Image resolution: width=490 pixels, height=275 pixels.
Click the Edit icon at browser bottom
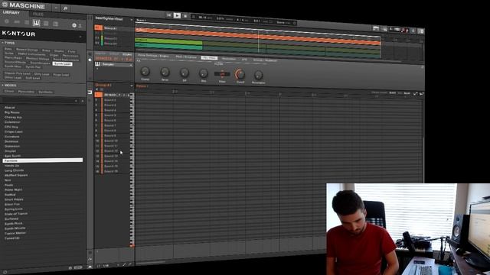[x=78, y=267]
